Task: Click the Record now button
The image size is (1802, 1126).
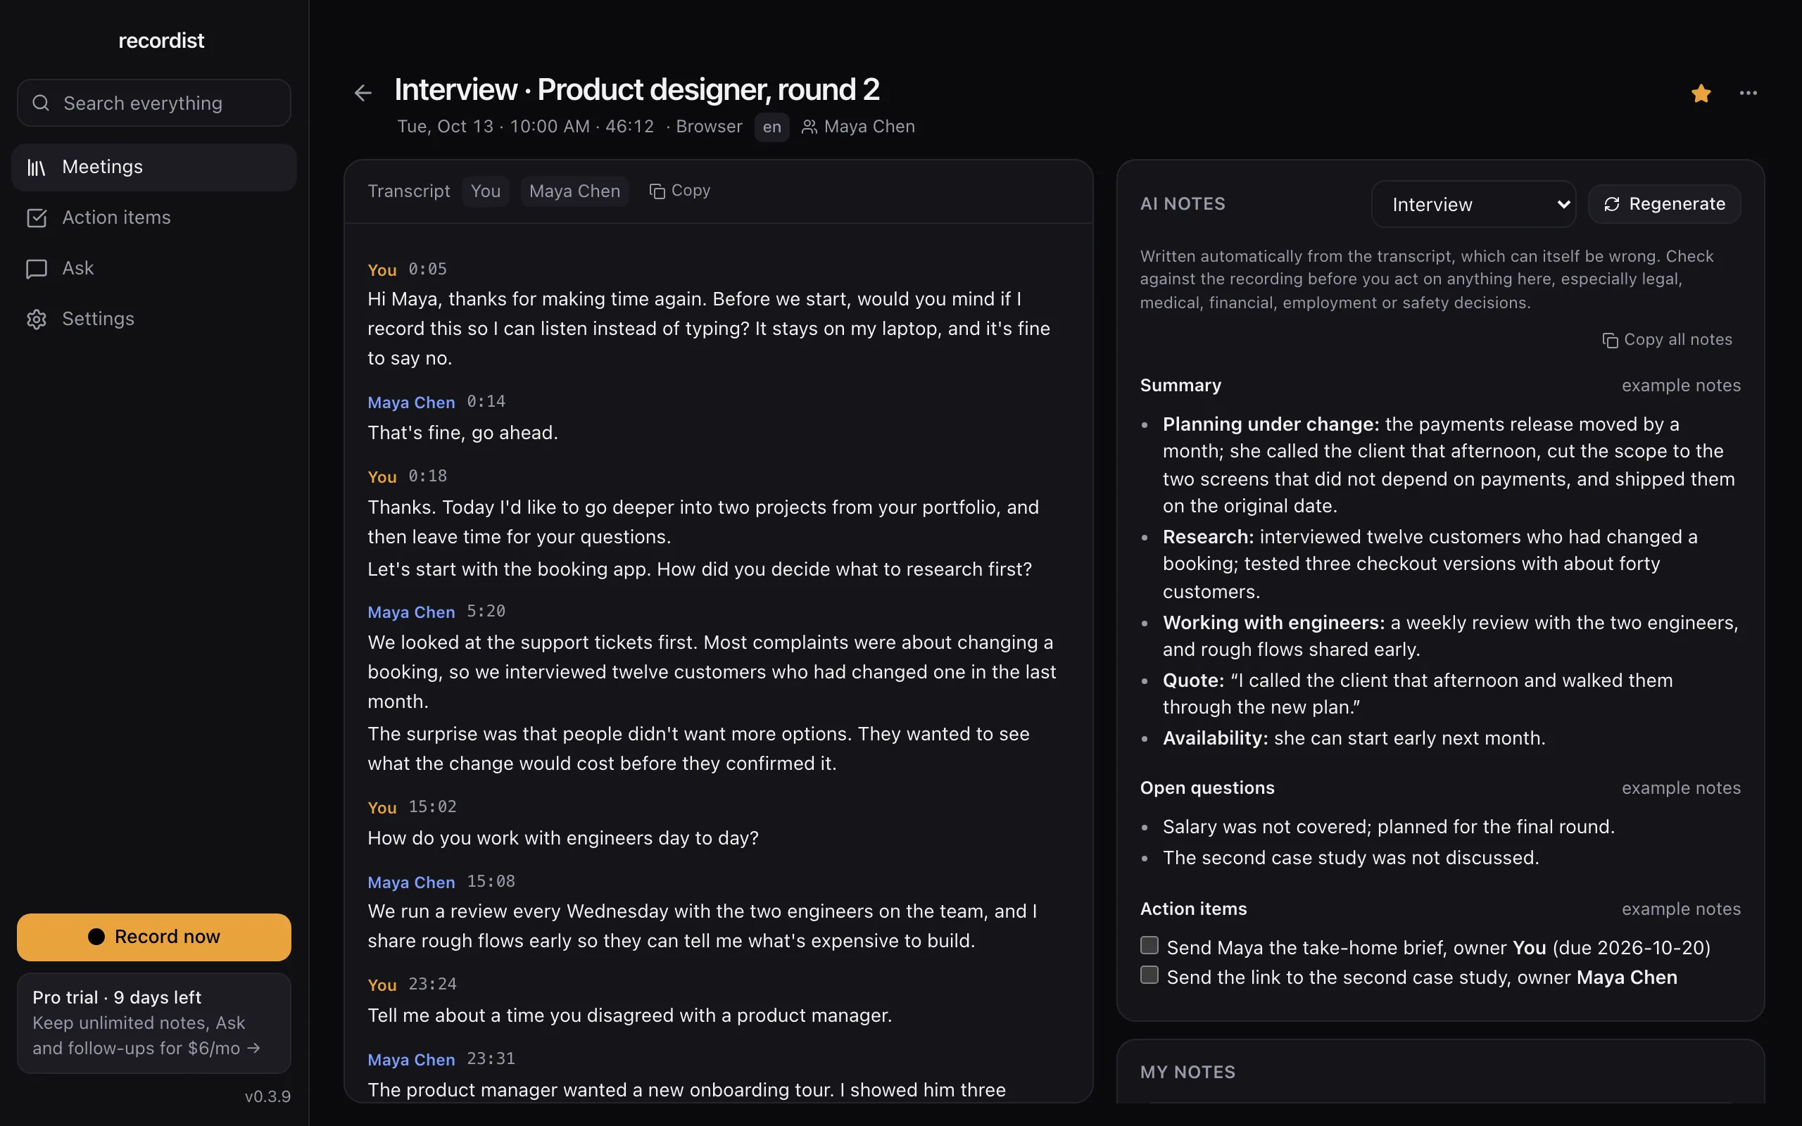Action: coord(154,937)
